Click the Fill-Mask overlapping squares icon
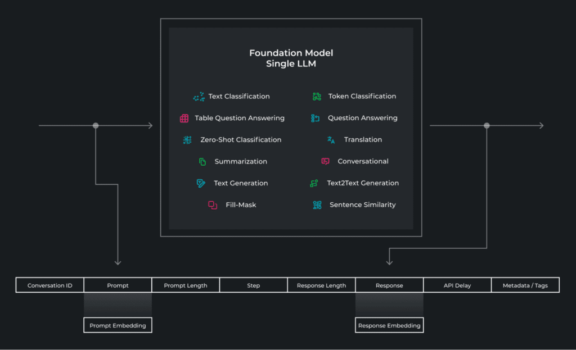The height and width of the screenshot is (350, 576). pos(213,204)
